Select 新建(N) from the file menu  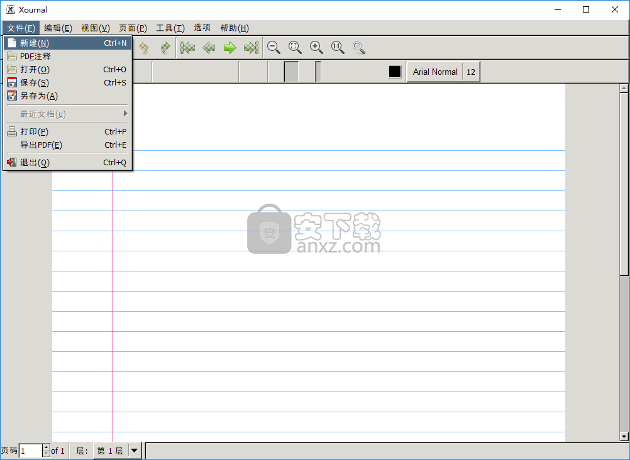point(67,43)
